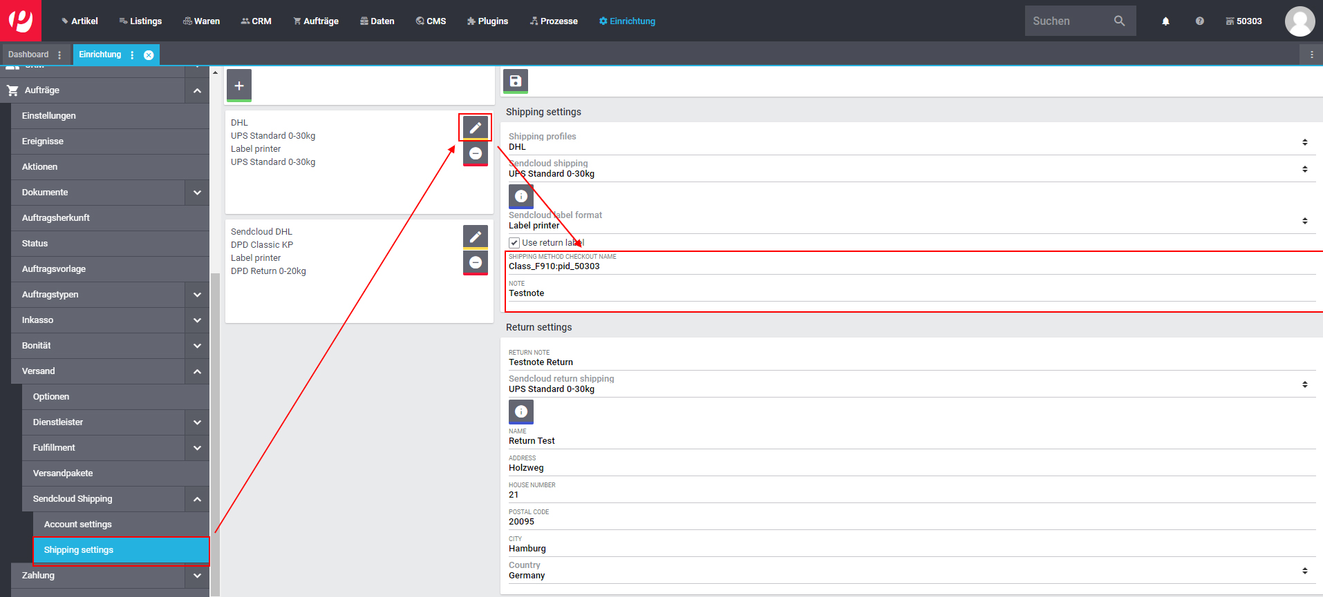Click Return note field
This screenshot has height=597, width=1323.
click(911, 358)
